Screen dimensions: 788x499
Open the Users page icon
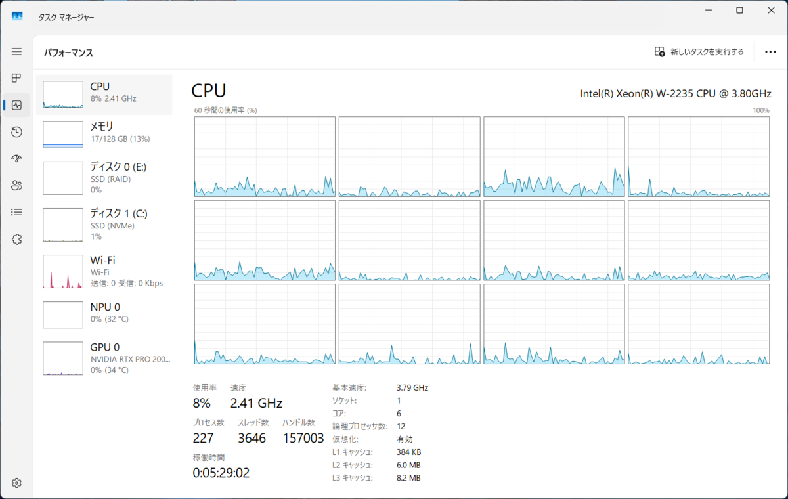coord(16,186)
